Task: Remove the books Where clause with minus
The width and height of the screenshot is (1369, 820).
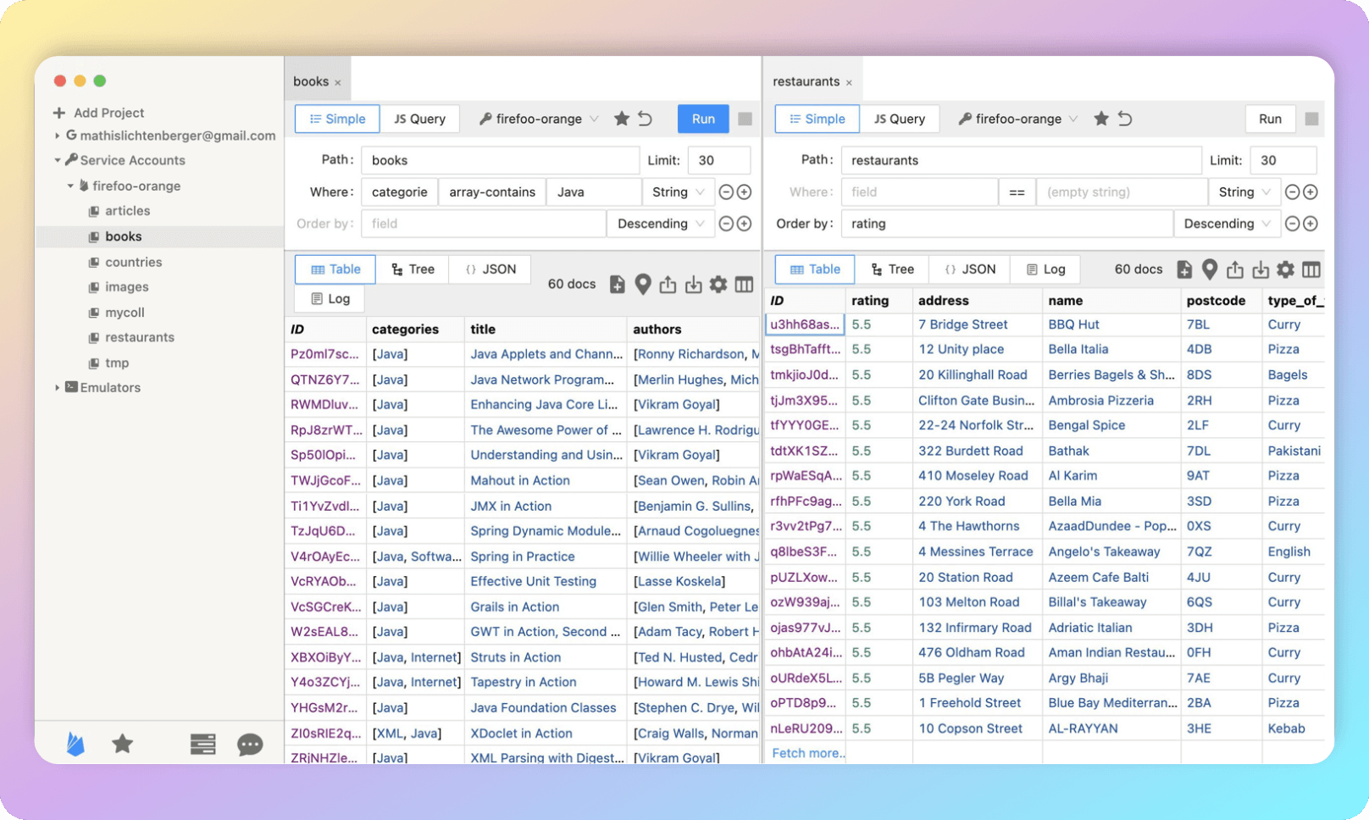Action: 726,192
